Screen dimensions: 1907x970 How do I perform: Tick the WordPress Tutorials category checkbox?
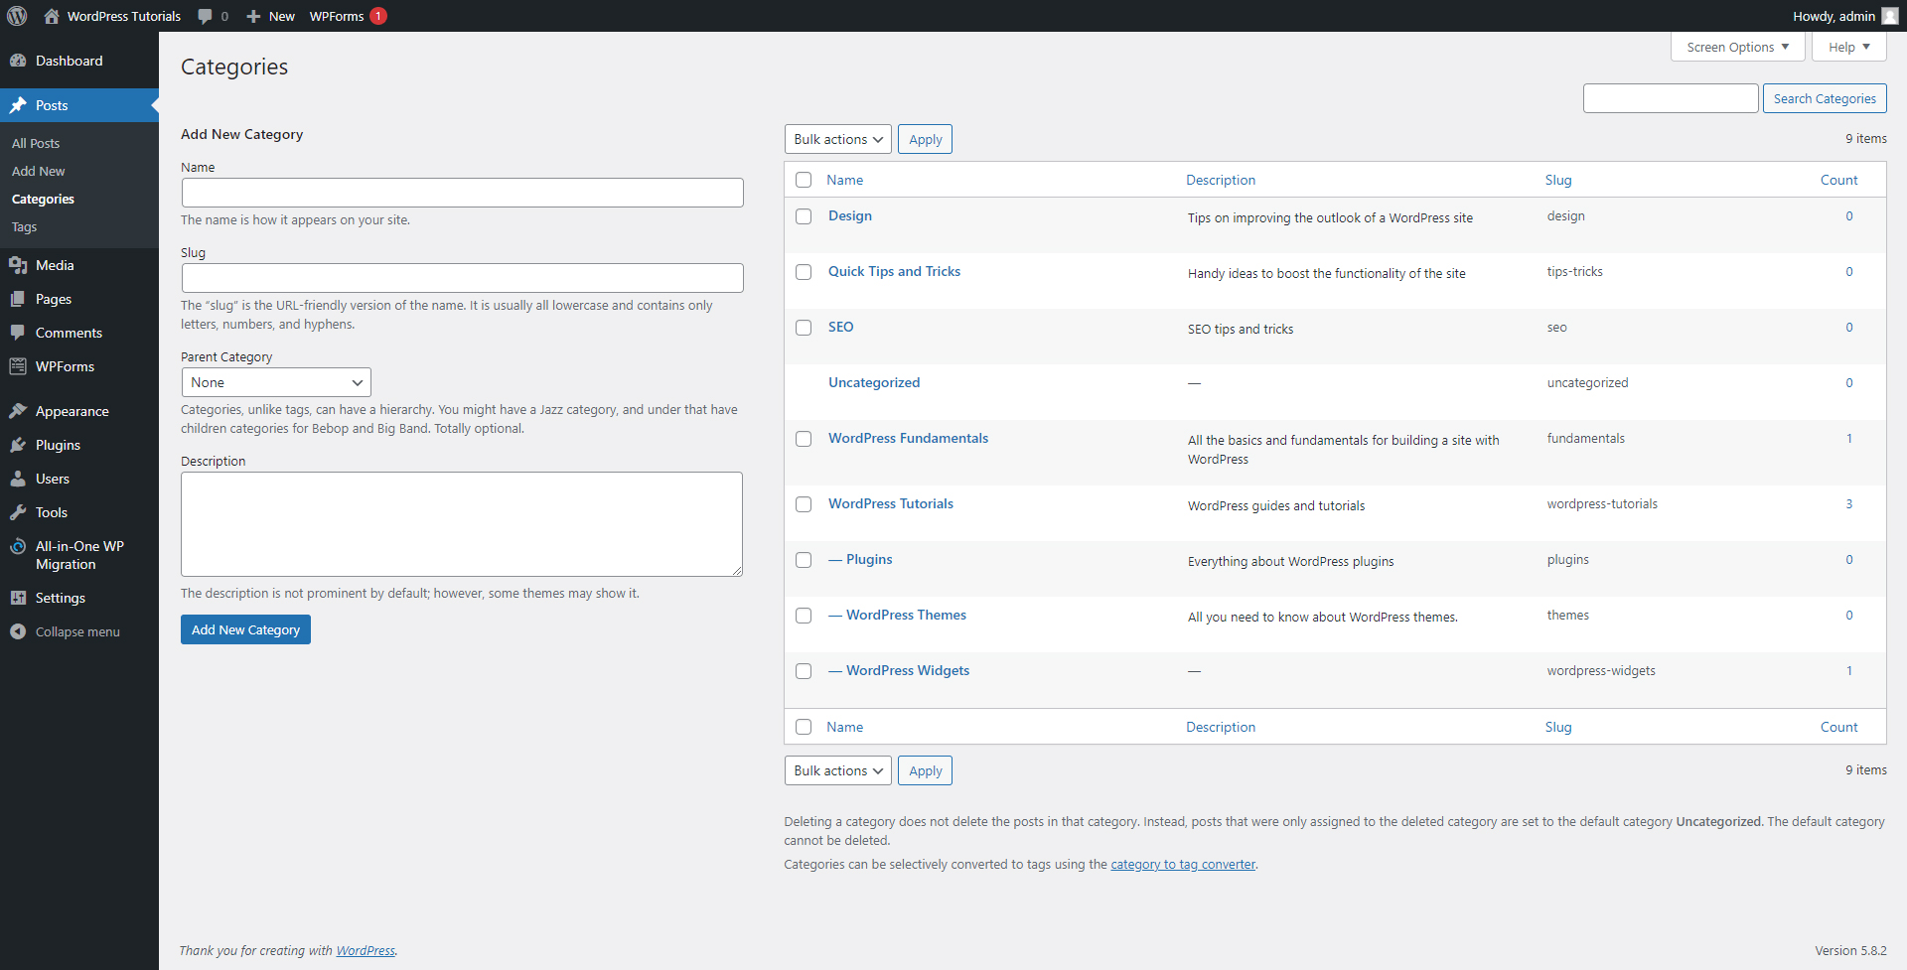point(804,504)
